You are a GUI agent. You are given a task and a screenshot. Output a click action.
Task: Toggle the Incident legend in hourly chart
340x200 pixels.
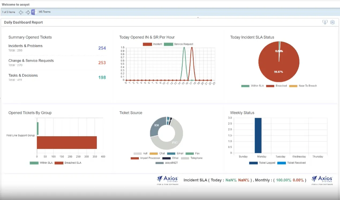[x=153, y=44]
